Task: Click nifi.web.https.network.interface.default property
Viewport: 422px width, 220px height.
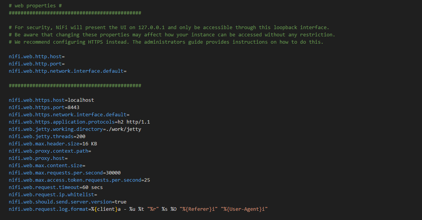Action: (x=69, y=115)
